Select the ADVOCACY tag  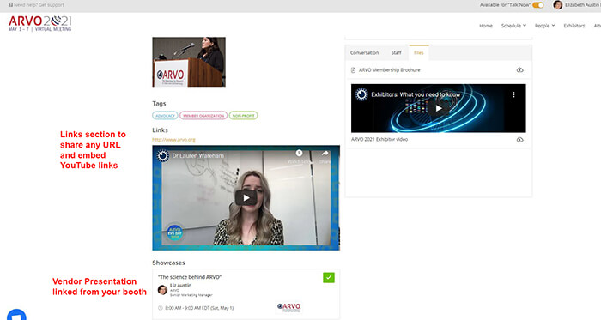tap(165, 116)
